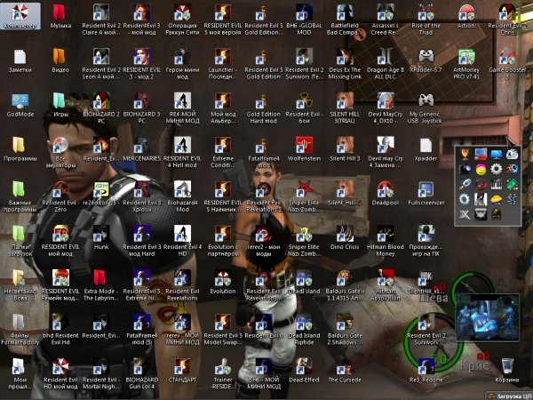Screen dimensions: 533x400
Task: Launch Dead Island Riptide shortcut
Action: click(x=304, y=329)
